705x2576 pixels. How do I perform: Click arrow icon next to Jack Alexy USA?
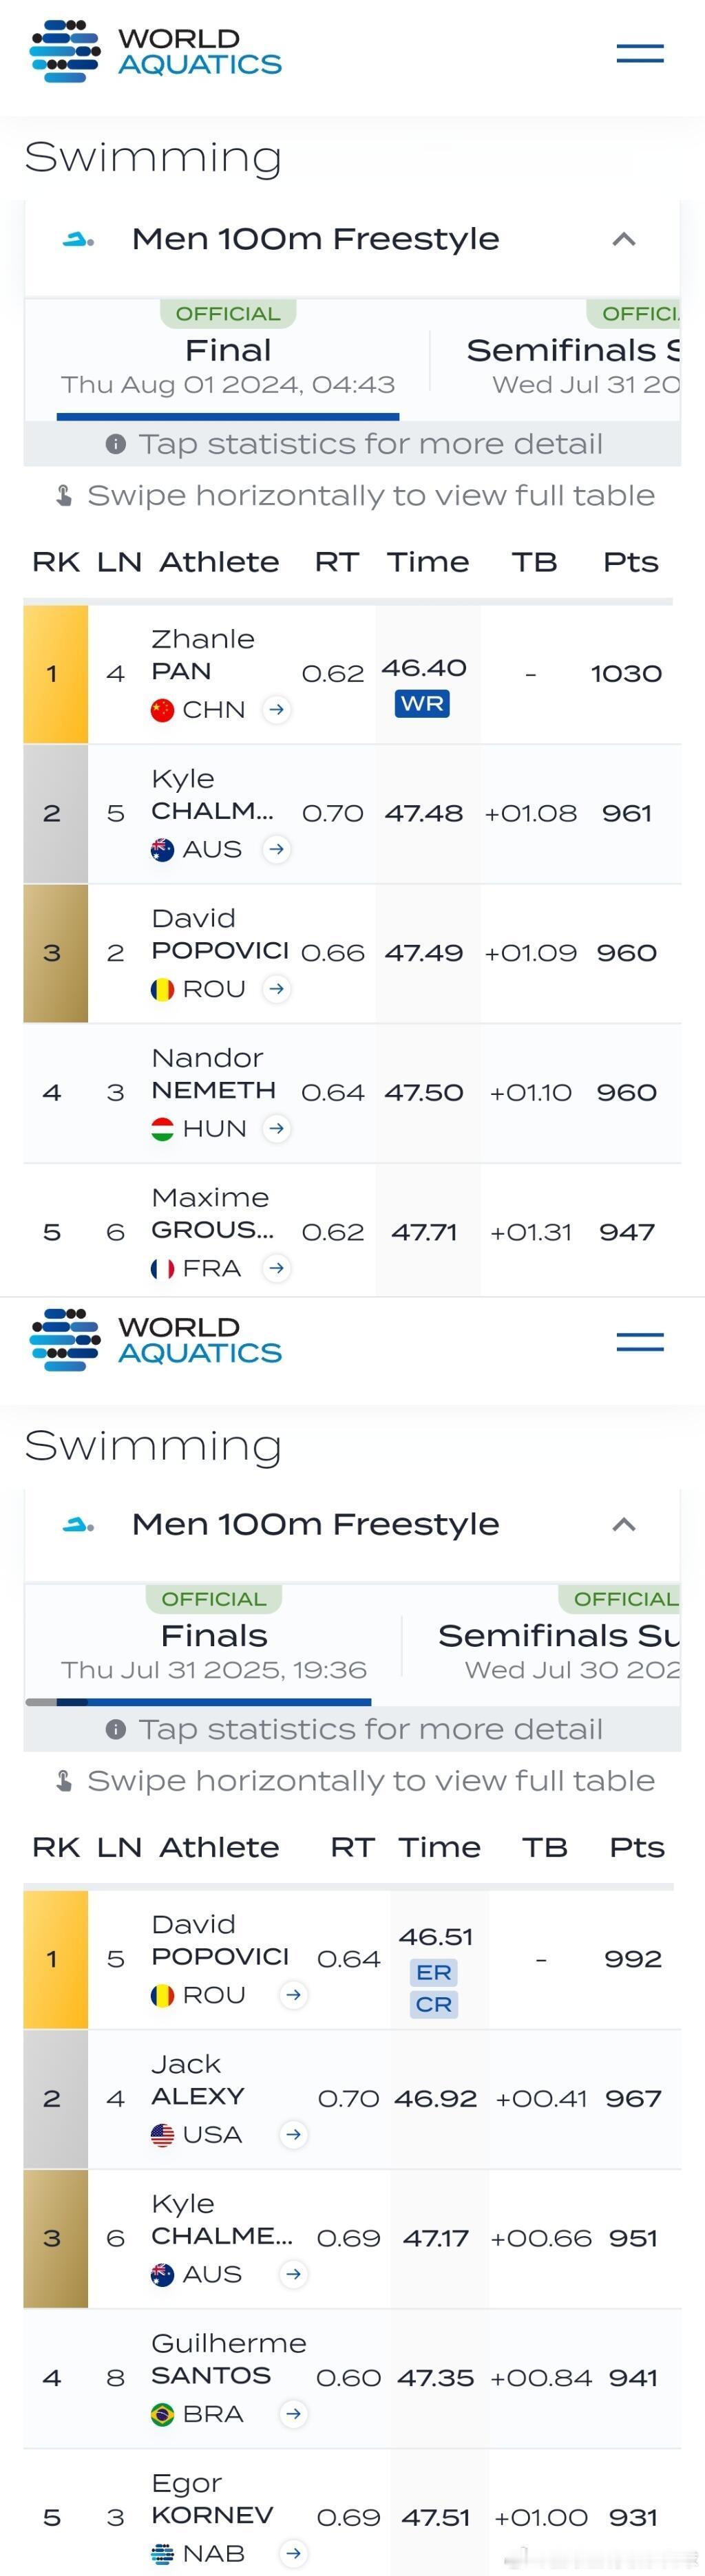coord(293,2135)
